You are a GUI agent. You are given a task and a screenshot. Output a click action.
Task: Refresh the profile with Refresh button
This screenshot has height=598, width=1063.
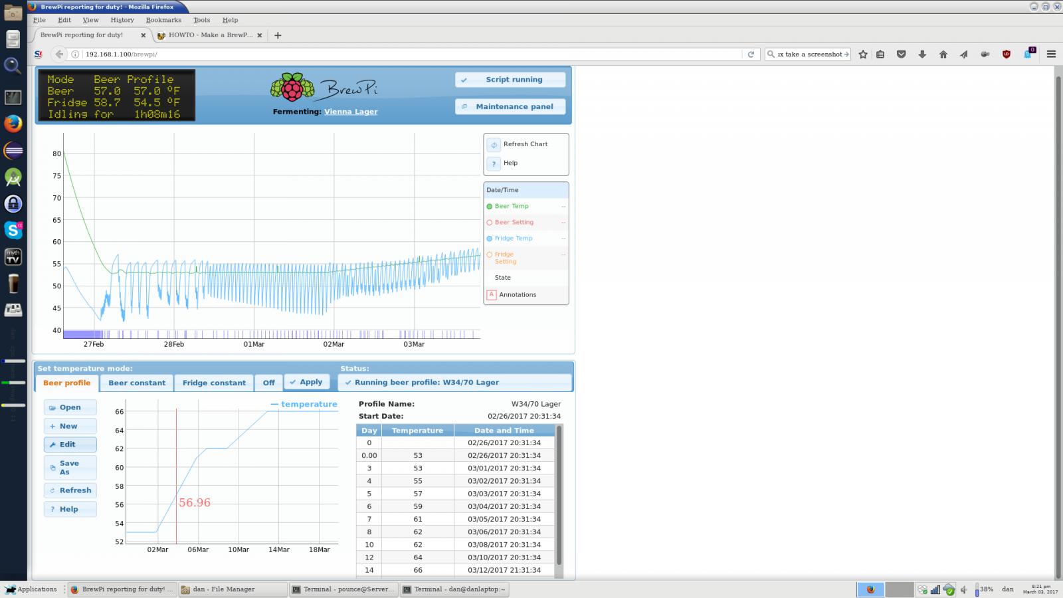70,491
